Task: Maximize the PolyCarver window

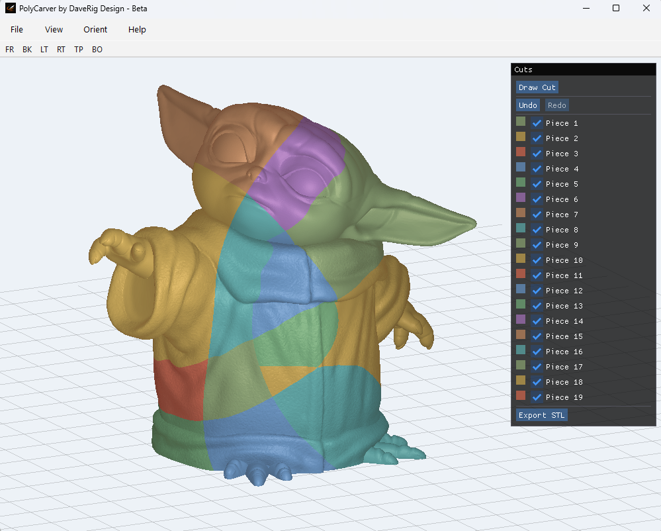Action: (x=616, y=8)
